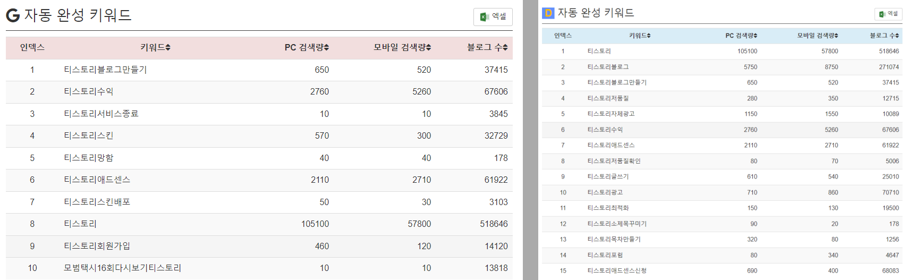The height and width of the screenshot is (280, 907).
Task: Select keyword 티스토리목차만들기 in D table
Action: click(x=614, y=239)
